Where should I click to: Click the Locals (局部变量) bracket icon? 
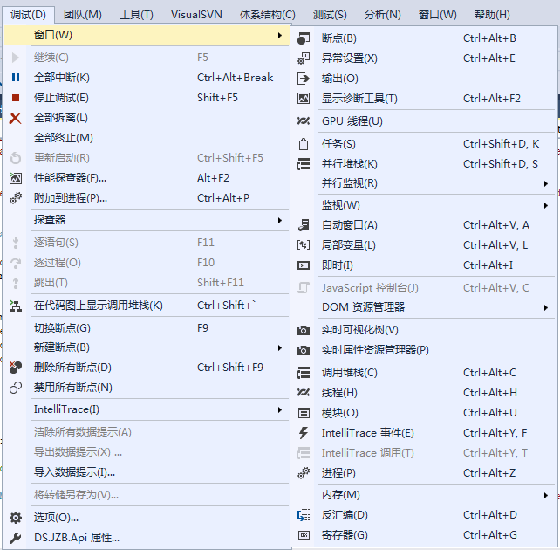304,245
